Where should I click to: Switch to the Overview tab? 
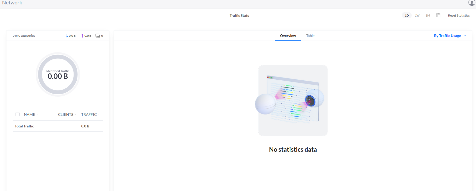pyautogui.click(x=288, y=36)
